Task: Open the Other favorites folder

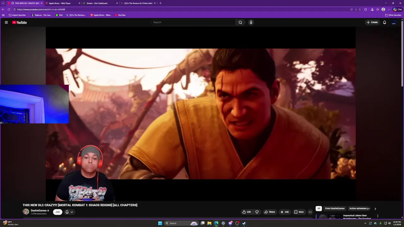Action: [x=393, y=15]
